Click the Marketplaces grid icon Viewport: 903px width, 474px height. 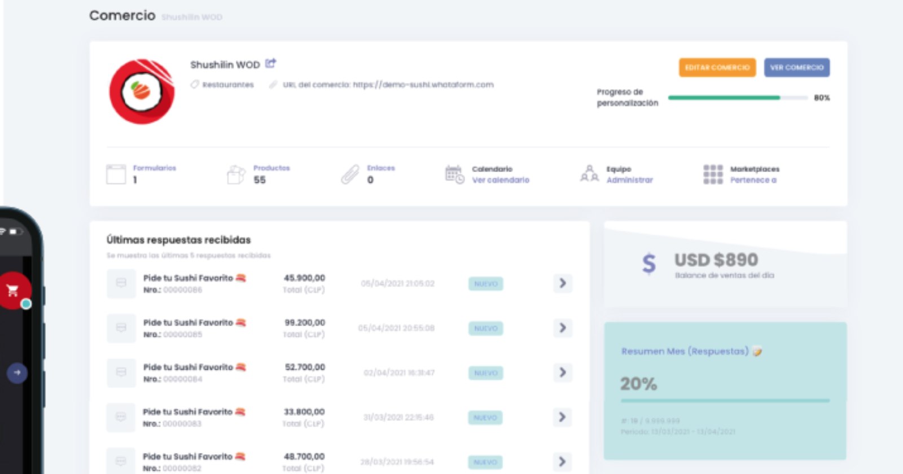click(x=713, y=174)
